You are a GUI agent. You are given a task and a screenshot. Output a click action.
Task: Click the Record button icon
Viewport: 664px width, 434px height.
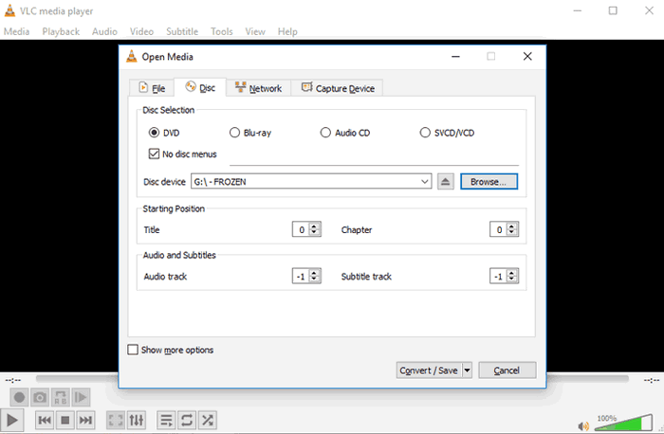point(20,398)
